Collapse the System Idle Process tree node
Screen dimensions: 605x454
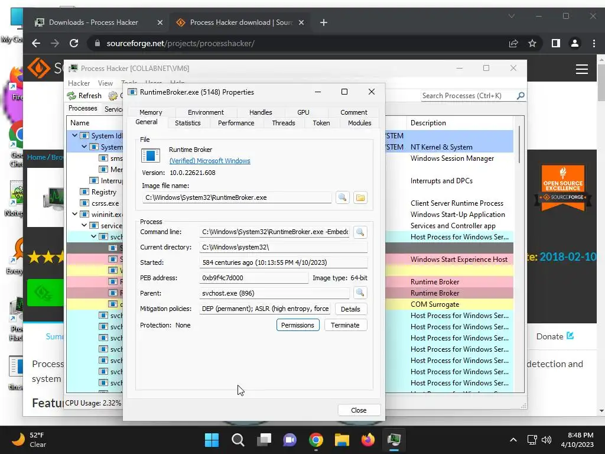click(x=75, y=135)
